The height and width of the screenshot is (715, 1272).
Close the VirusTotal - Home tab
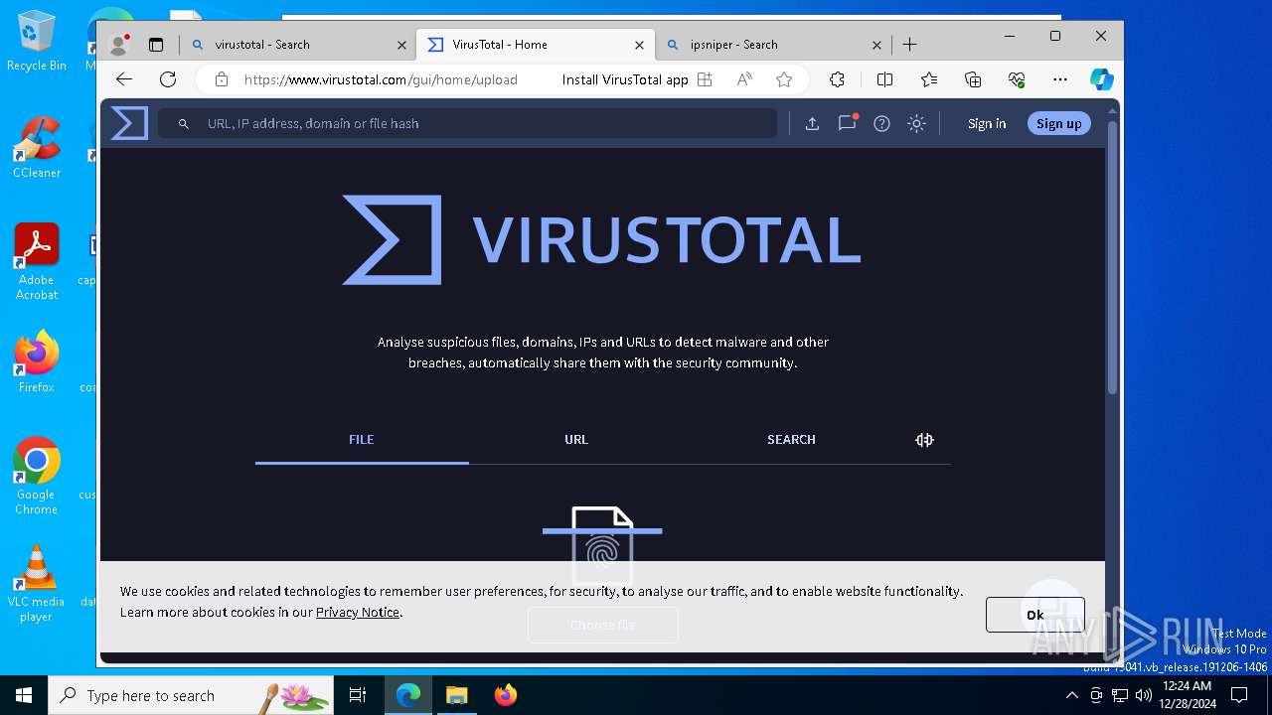click(640, 45)
